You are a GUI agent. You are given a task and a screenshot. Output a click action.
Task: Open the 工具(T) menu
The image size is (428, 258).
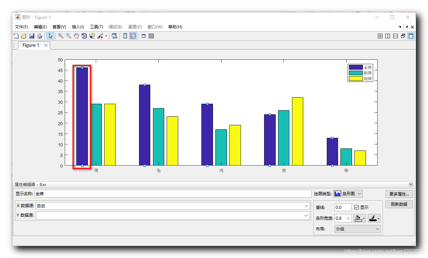tap(96, 27)
